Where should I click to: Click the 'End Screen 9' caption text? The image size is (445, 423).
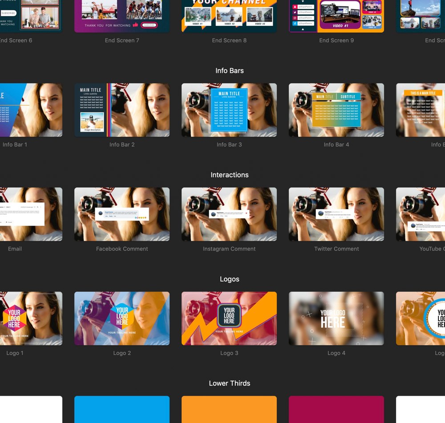[336, 40]
